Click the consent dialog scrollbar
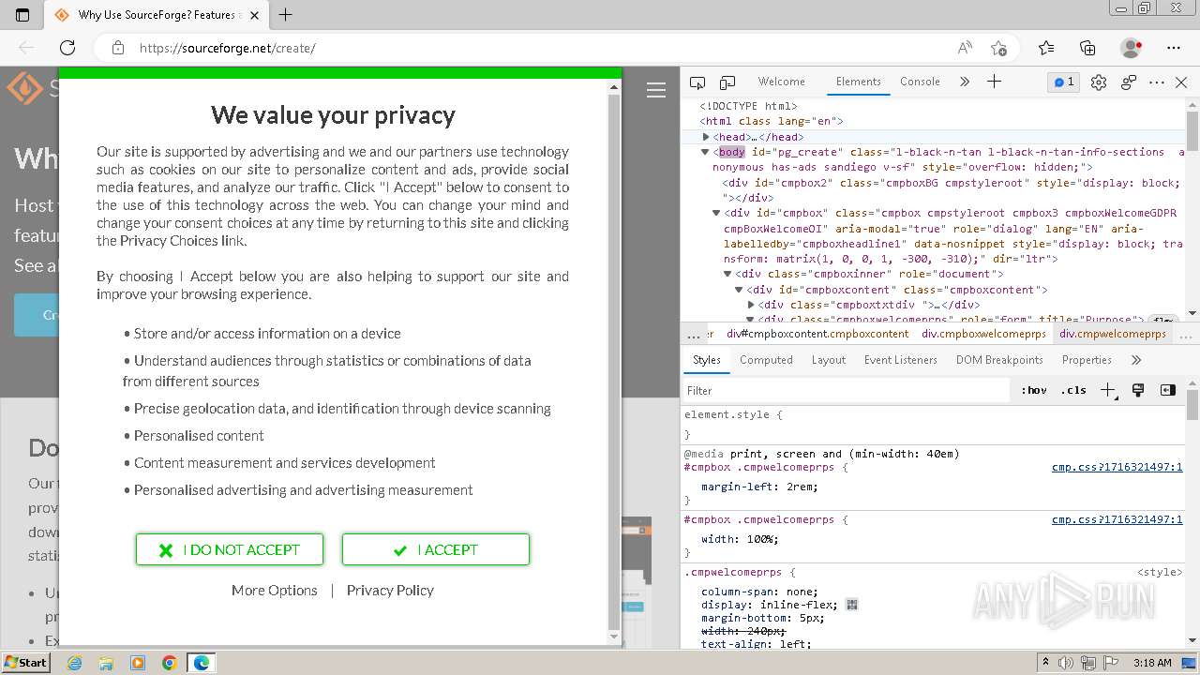Screen dimensions: 1200x675 pyautogui.click(x=615, y=363)
